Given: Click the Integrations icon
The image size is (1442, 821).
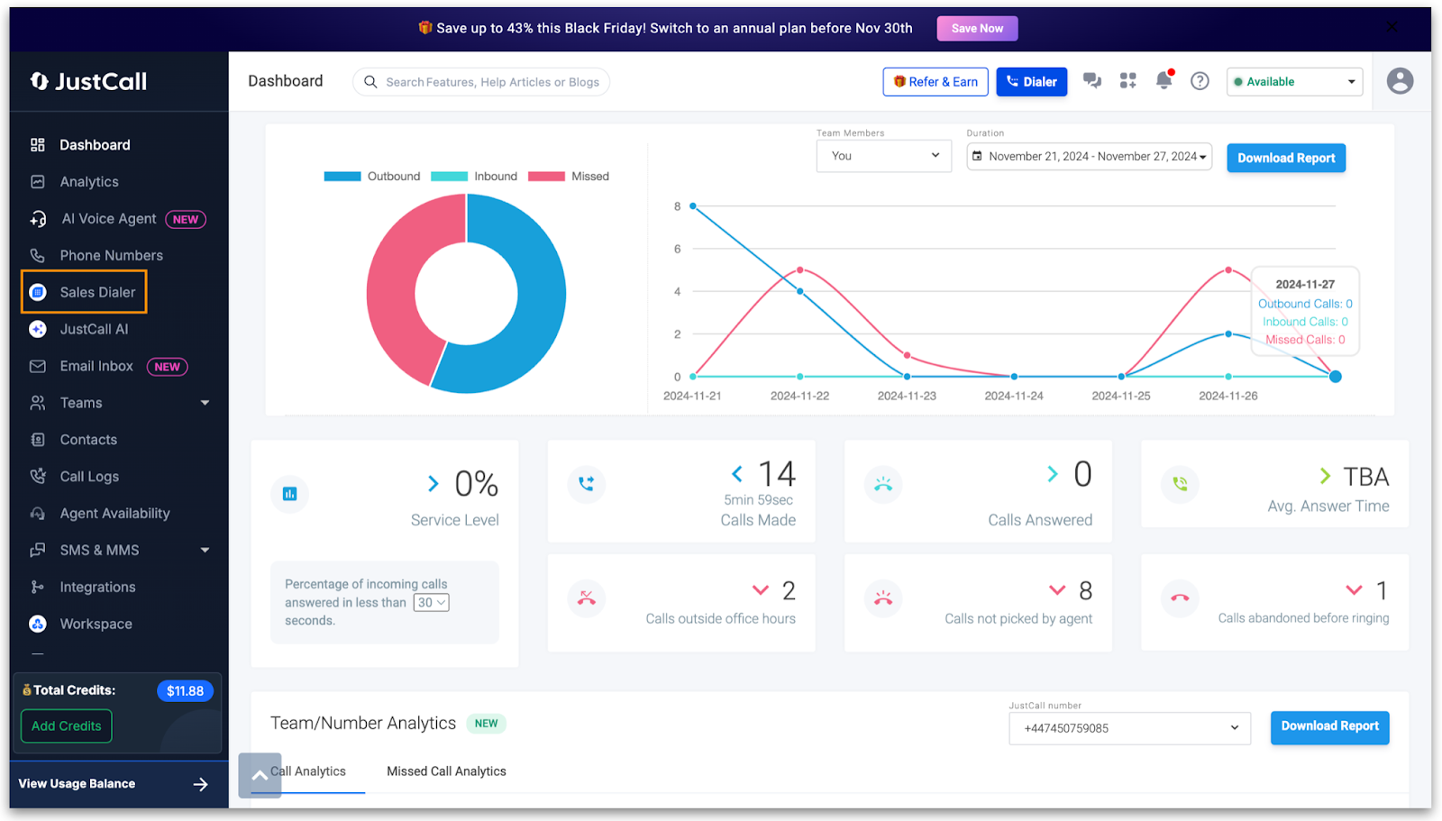Looking at the screenshot, I should click(38, 588).
